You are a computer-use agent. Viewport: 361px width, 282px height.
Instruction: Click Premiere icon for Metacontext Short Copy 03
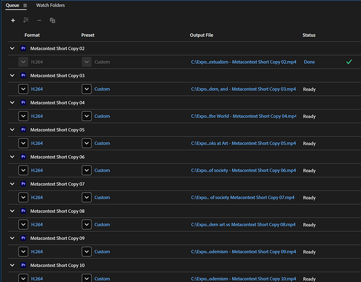[x=23, y=76]
